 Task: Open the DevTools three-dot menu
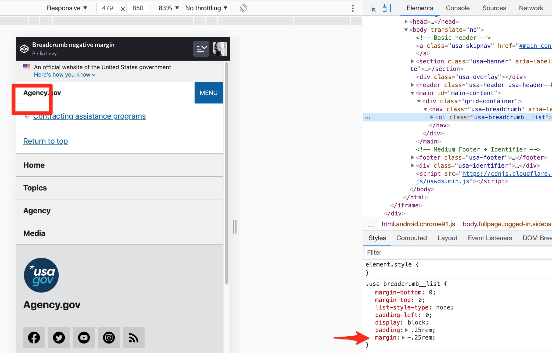click(353, 8)
